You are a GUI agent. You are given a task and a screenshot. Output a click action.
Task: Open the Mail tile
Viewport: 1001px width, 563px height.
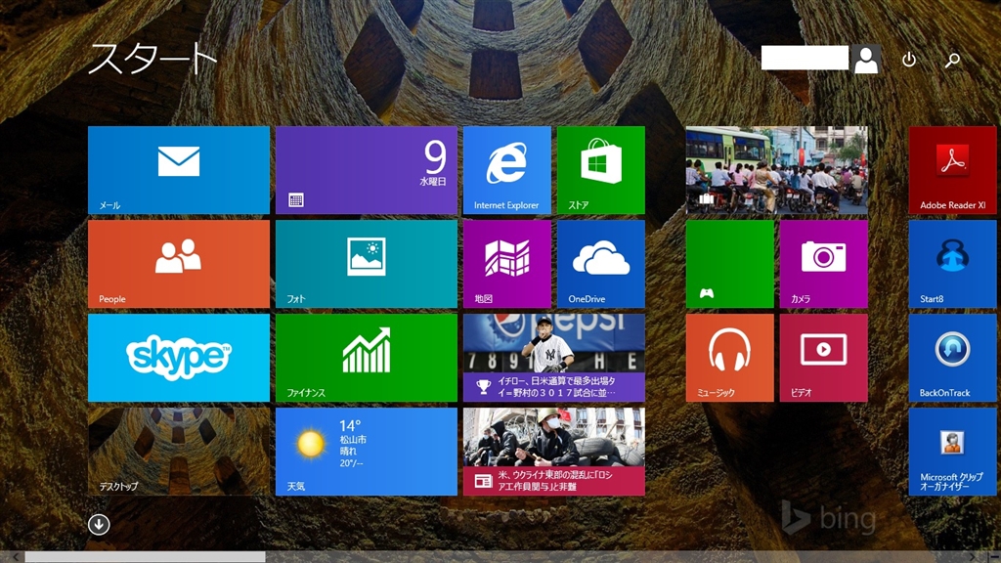pyautogui.click(x=179, y=170)
